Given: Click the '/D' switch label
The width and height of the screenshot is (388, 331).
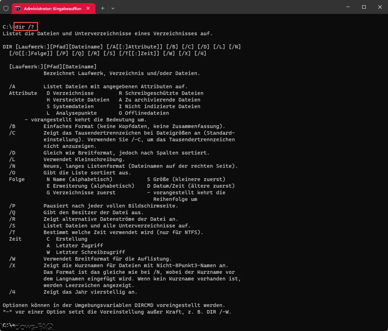Looking at the screenshot, I should (12, 153).
